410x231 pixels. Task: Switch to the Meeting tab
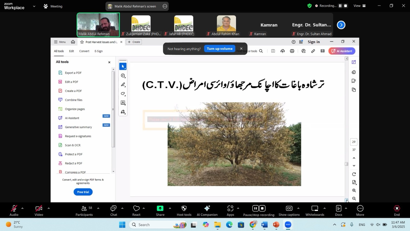(x=53, y=6)
